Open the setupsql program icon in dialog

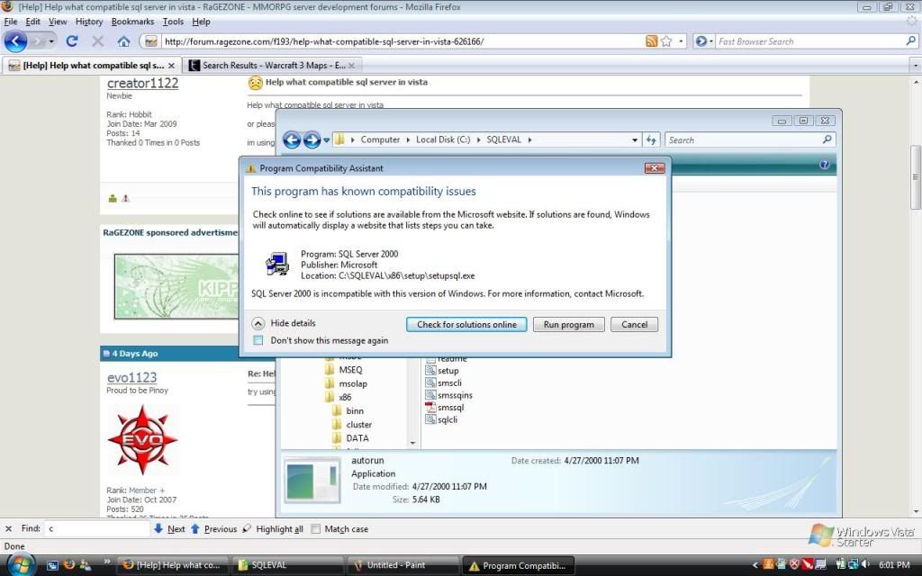(x=276, y=264)
